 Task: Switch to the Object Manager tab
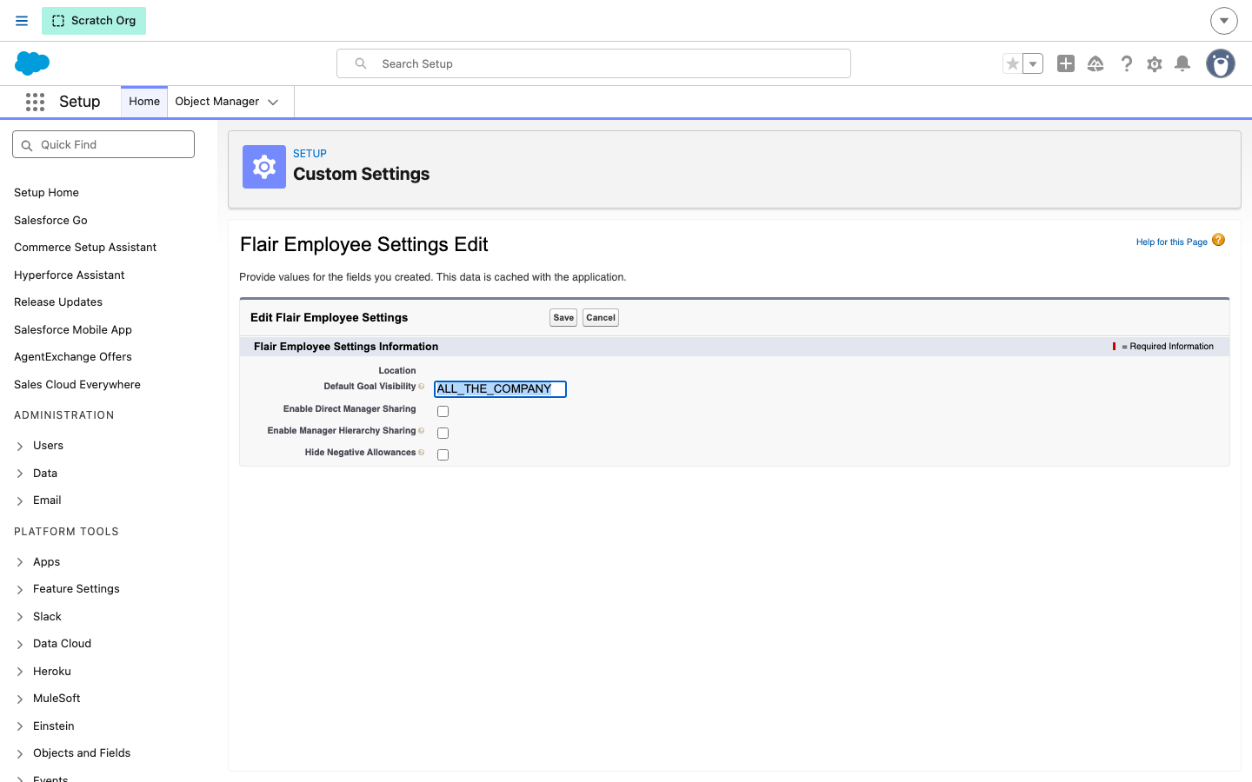[216, 102]
